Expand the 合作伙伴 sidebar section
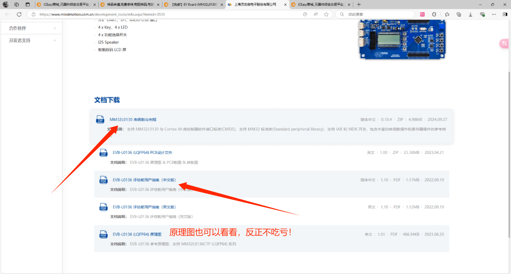 pyautogui.click(x=55, y=28)
